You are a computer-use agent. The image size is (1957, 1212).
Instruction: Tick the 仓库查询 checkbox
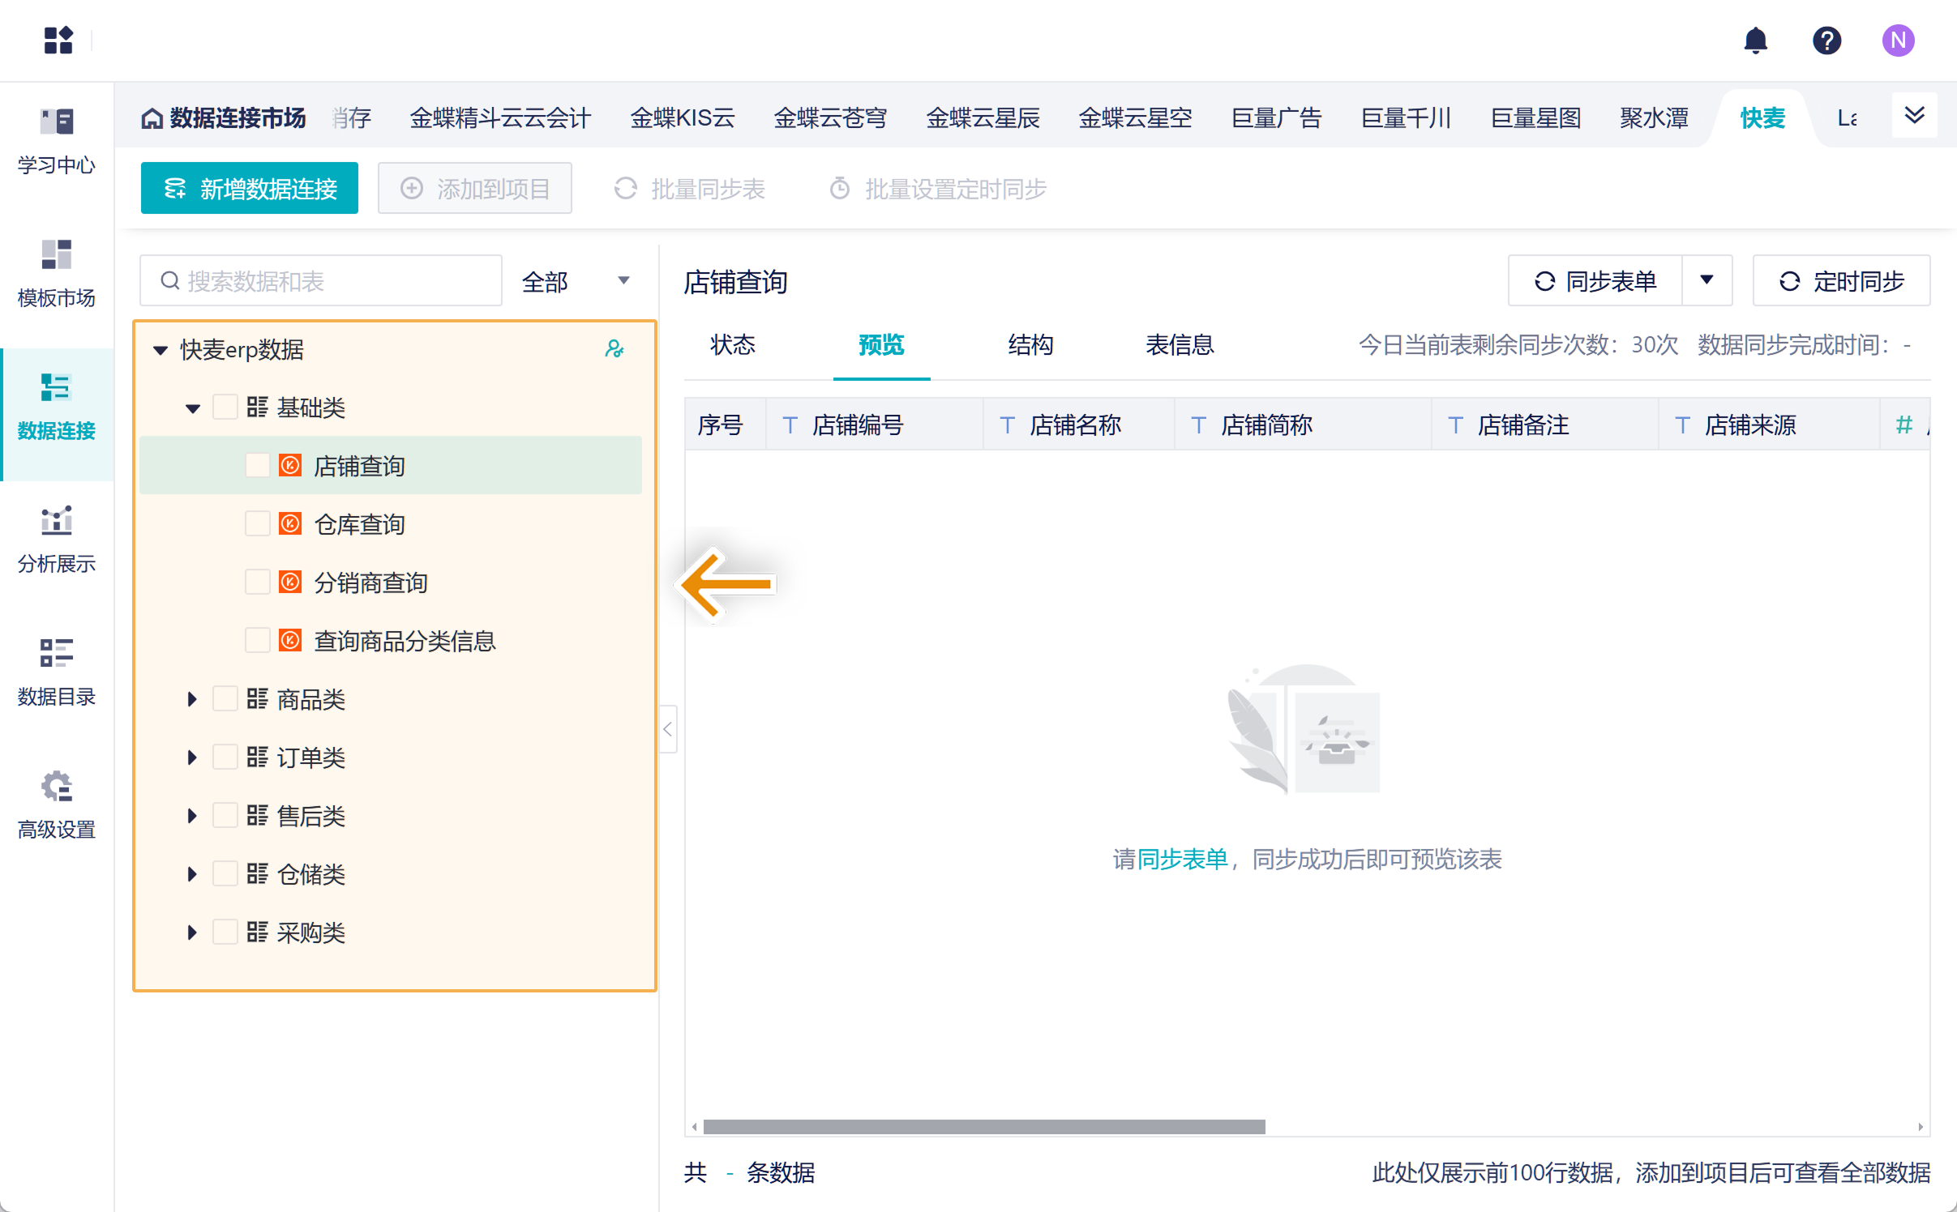[258, 524]
